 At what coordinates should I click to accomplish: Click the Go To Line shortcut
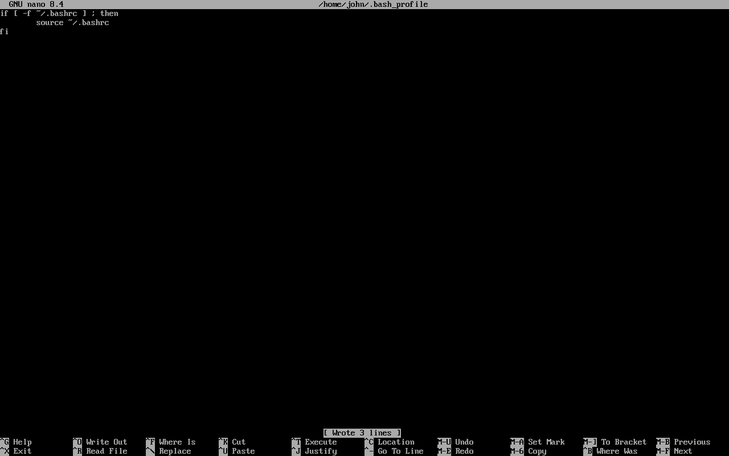(394, 451)
